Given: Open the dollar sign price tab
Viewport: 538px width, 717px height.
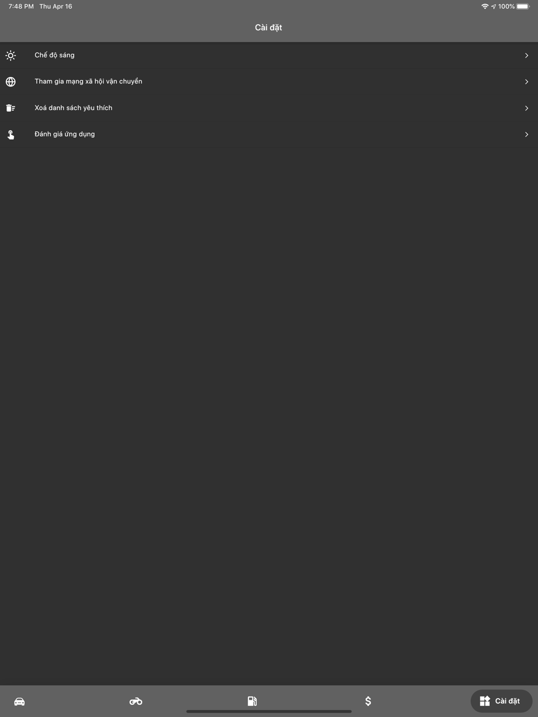Looking at the screenshot, I should click(x=368, y=701).
